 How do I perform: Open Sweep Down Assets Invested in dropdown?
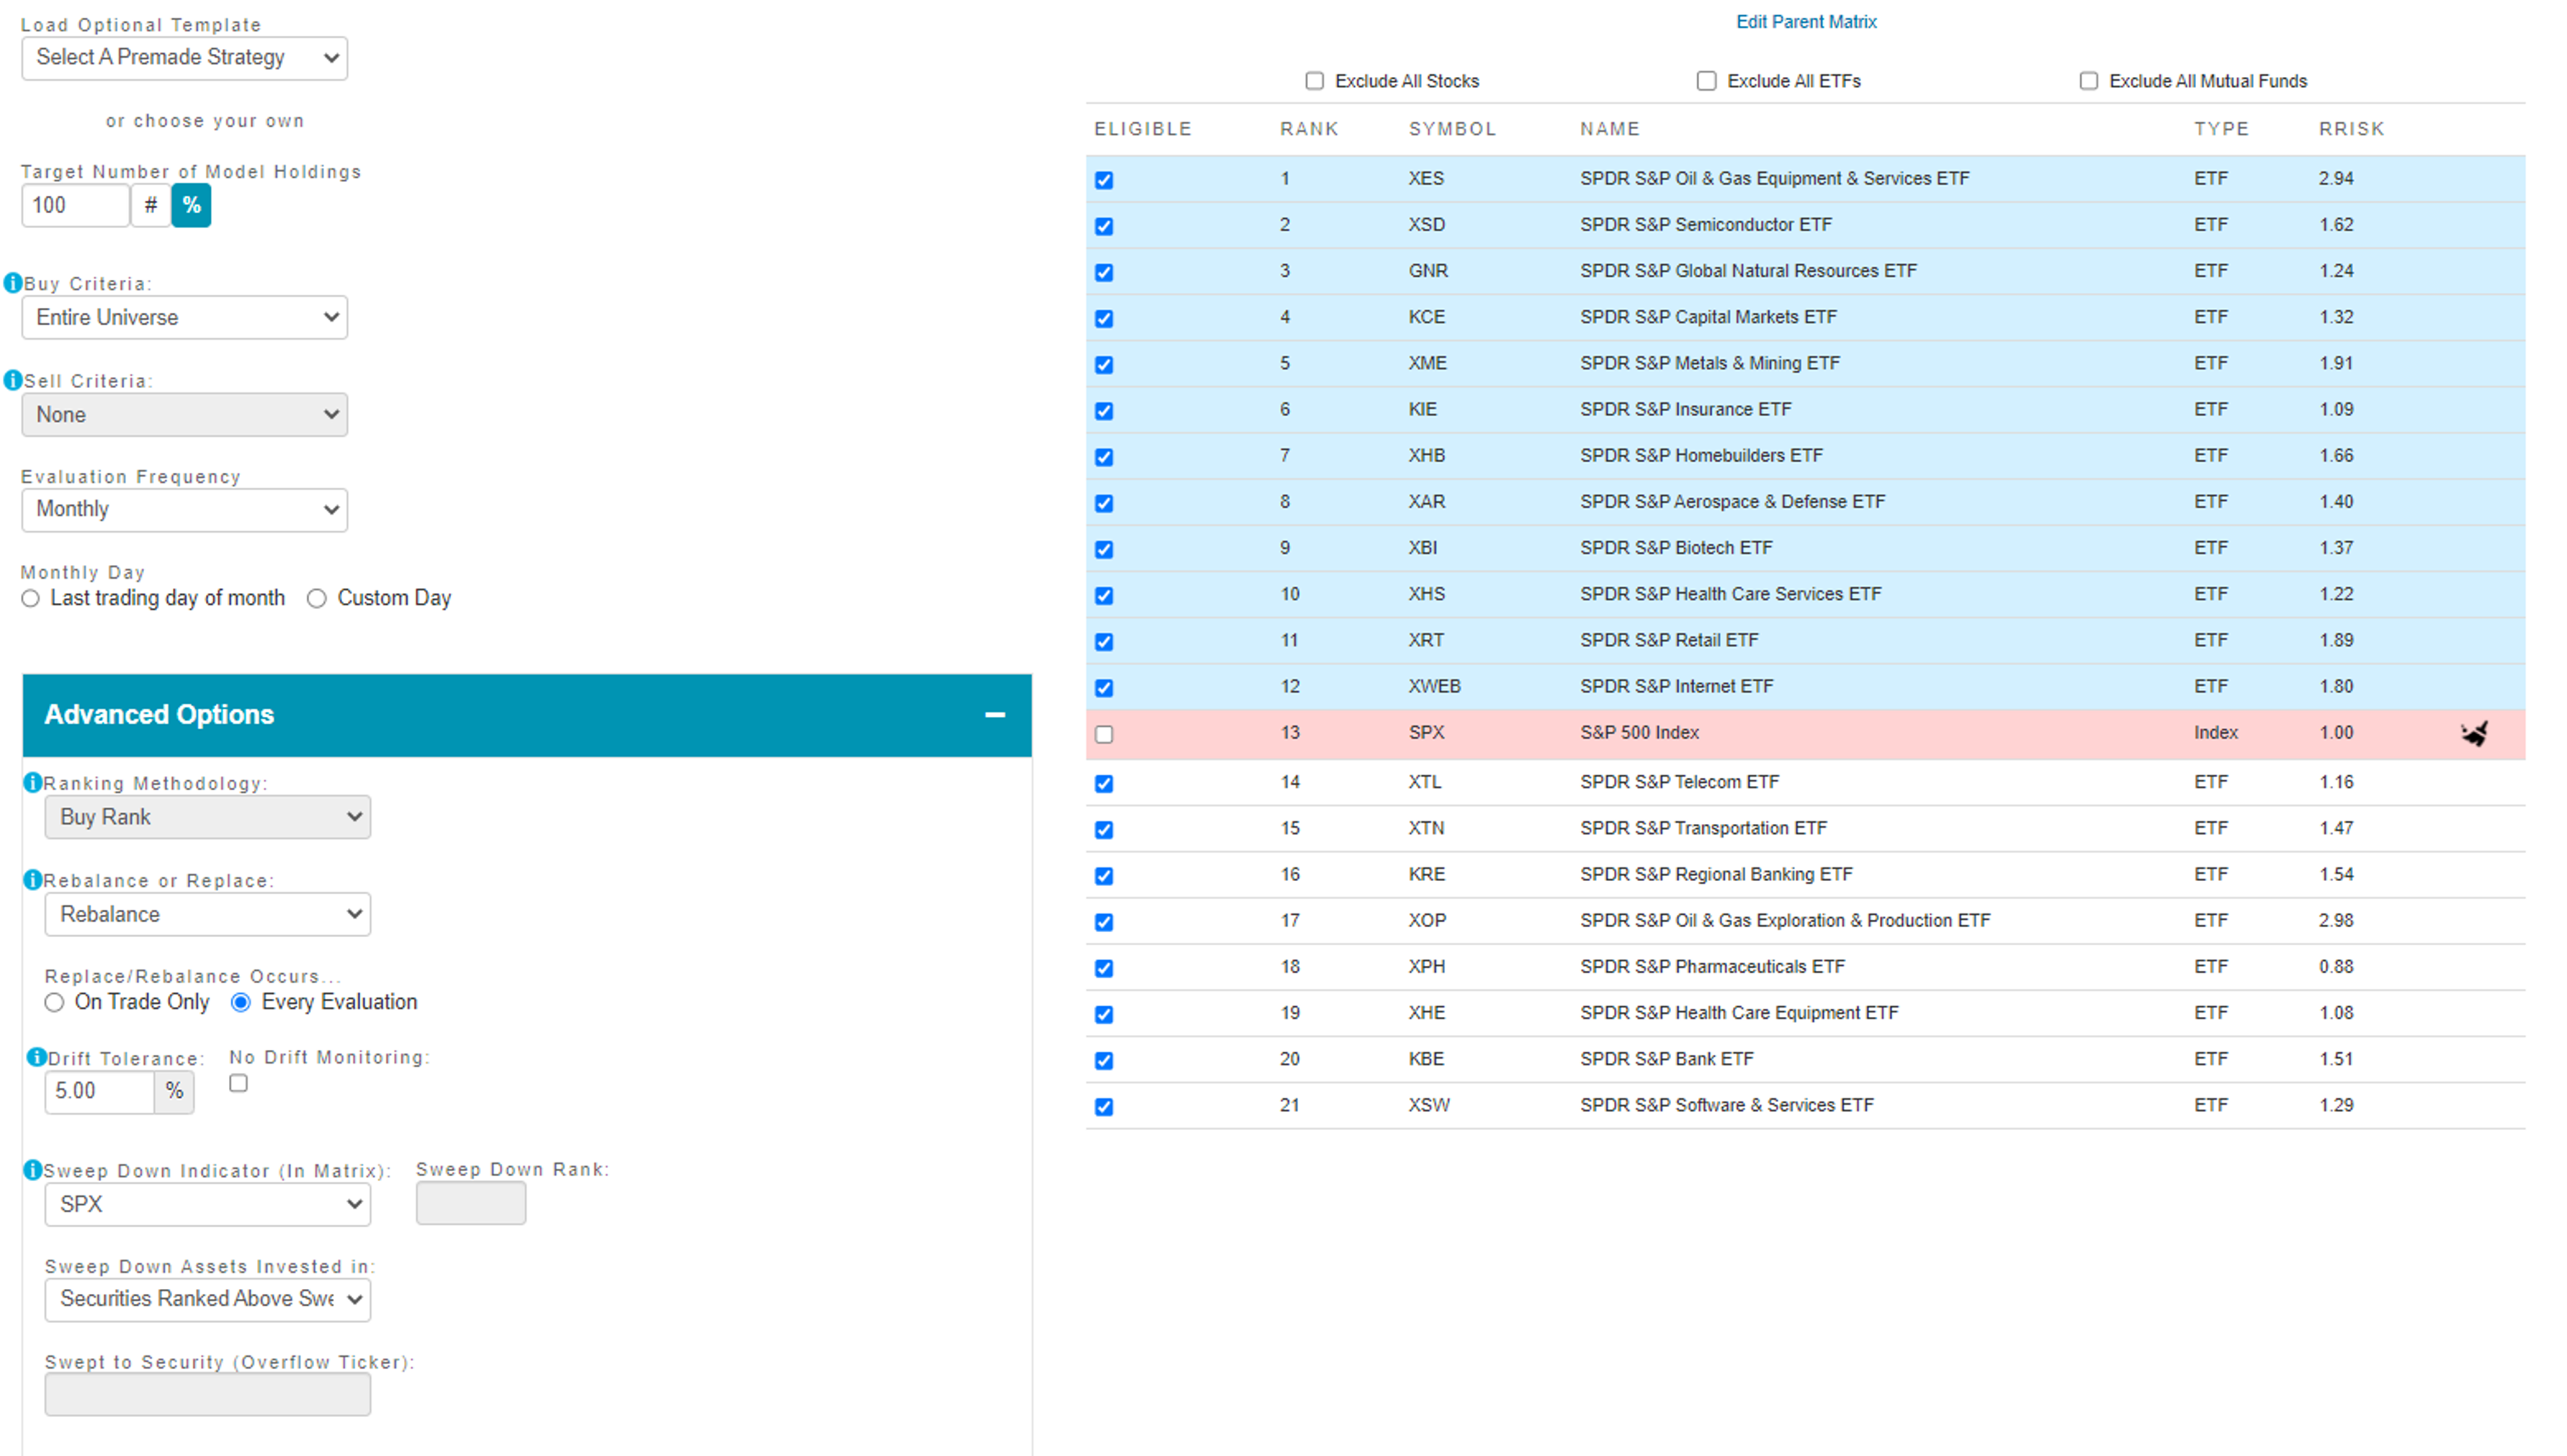[207, 1299]
